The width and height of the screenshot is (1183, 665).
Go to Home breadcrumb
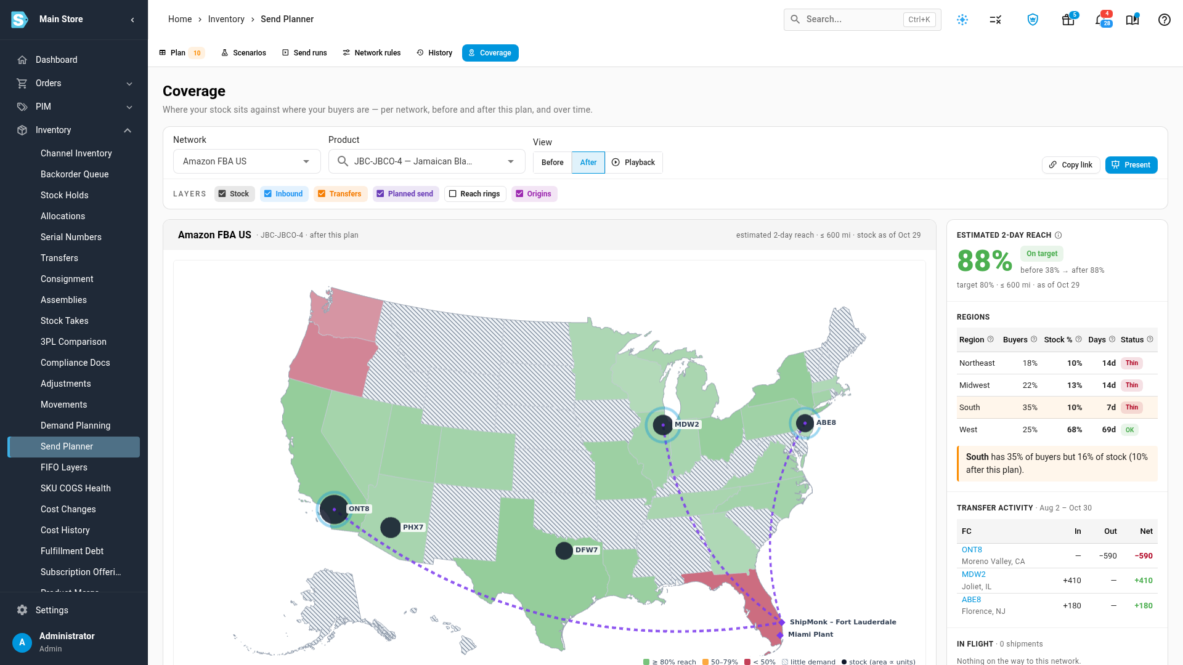180,19
